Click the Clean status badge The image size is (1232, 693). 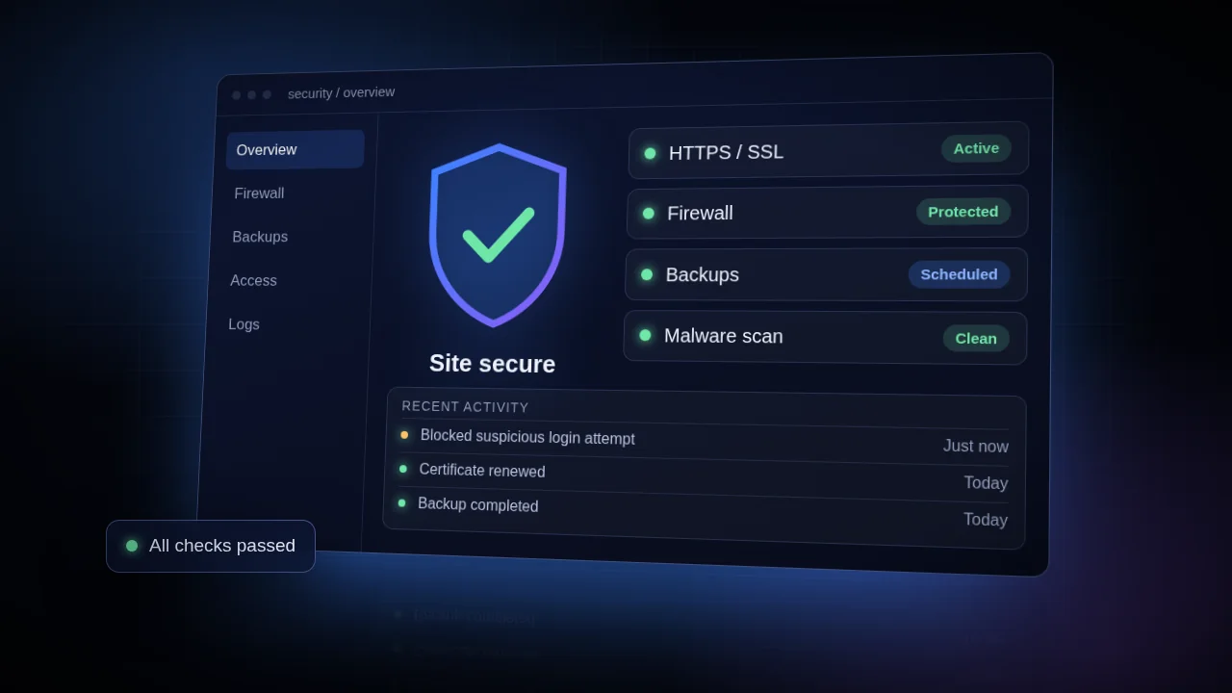coord(976,338)
